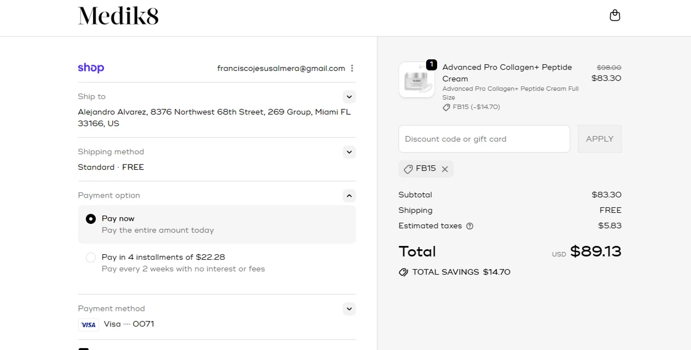This screenshot has height=350, width=691.
Task: Click the Total Savings tag icon
Action: (x=403, y=272)
